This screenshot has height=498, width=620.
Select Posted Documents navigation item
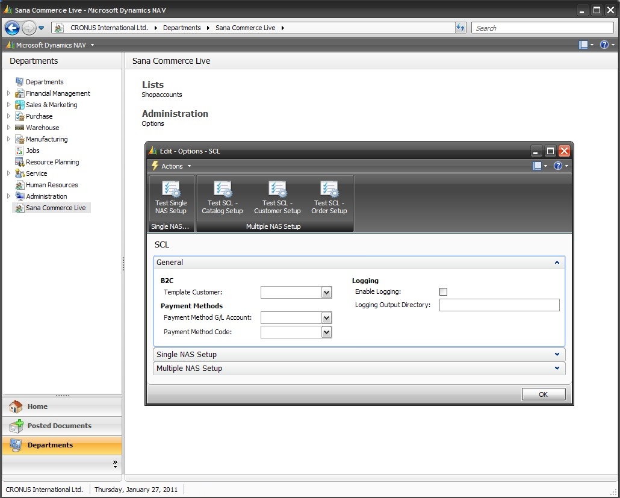click(x=62, y=426)
